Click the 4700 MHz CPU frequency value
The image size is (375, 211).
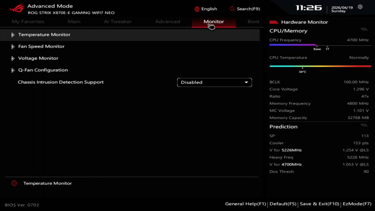[358, 40]
